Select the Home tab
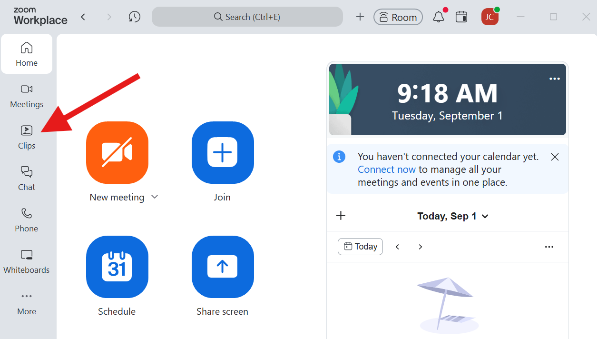This screenshot has height=339, width=597. [27, 54]
